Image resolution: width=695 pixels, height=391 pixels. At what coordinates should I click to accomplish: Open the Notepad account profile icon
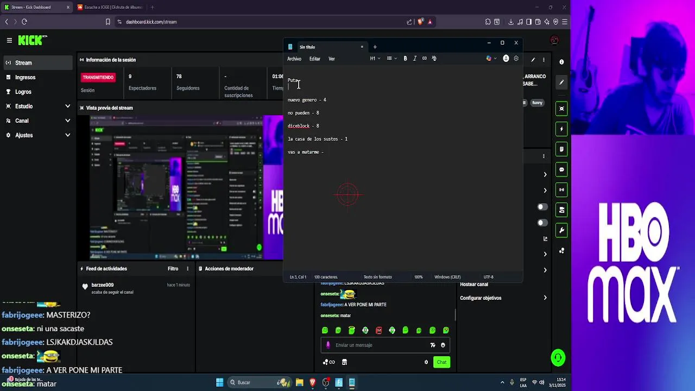[x=506, y=59]
